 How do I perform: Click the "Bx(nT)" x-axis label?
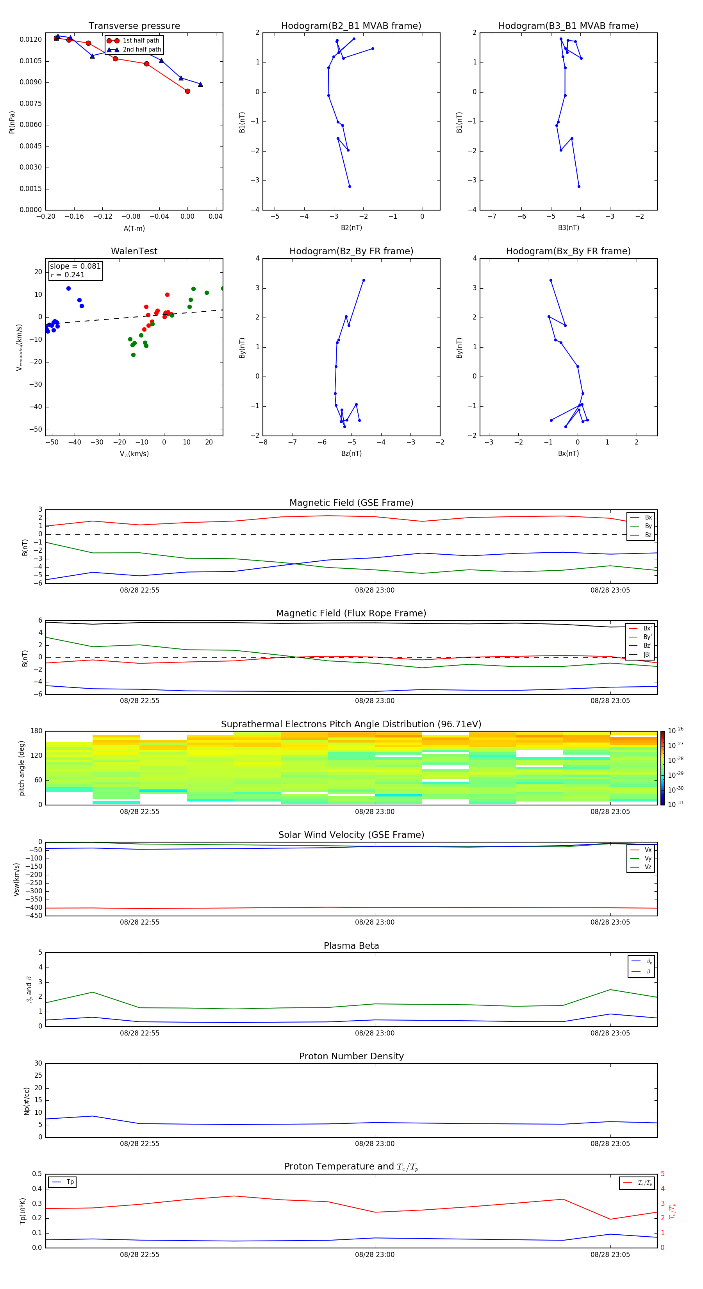(568, 453)
